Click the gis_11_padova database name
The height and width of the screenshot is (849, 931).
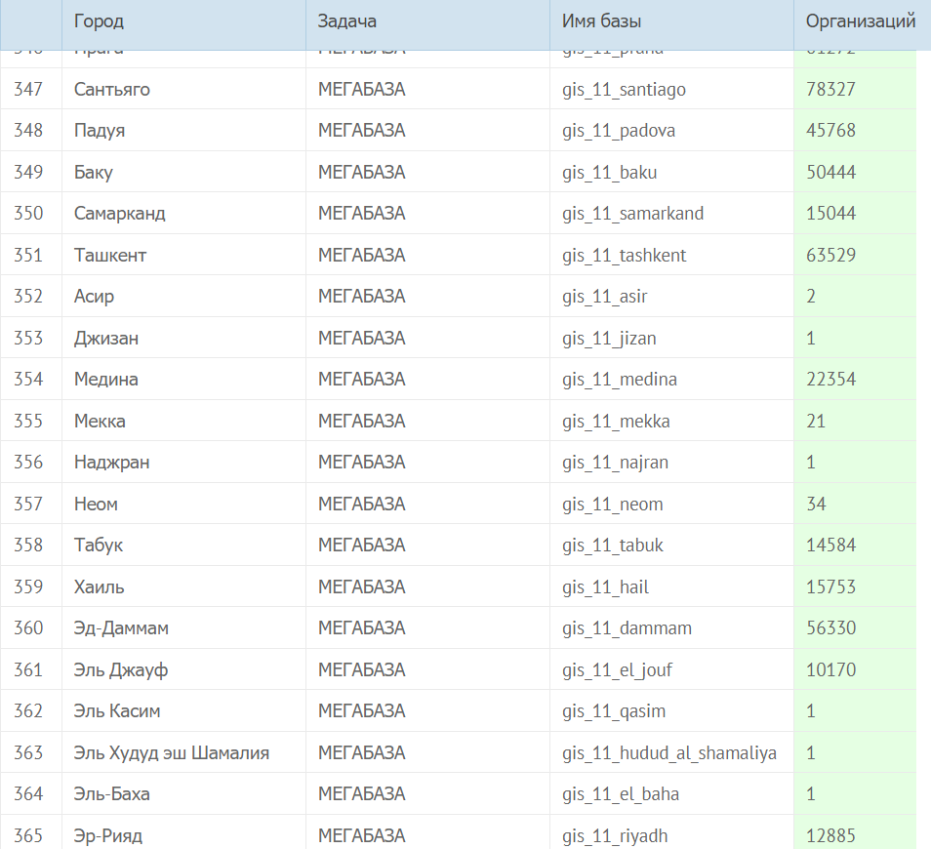coord(619,131)
